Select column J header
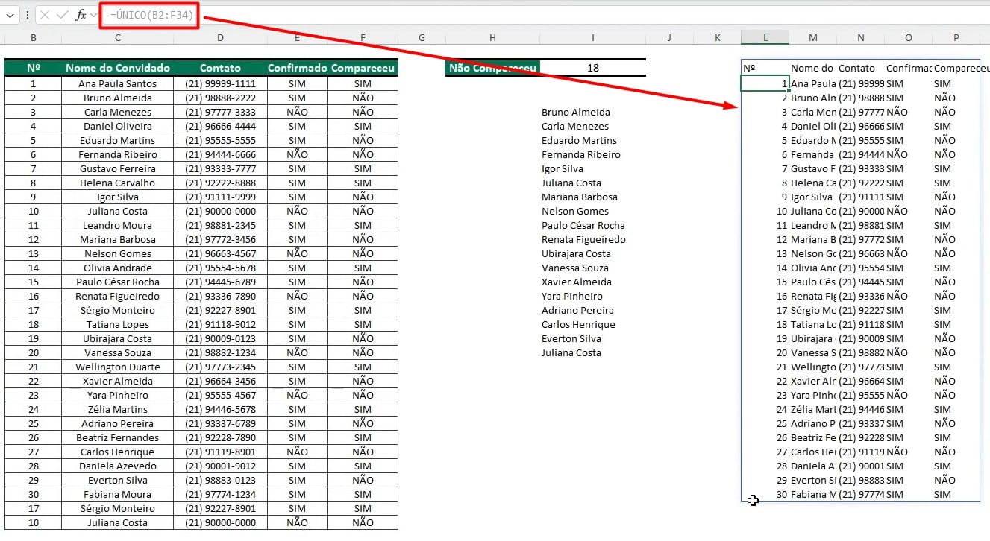 669,37
